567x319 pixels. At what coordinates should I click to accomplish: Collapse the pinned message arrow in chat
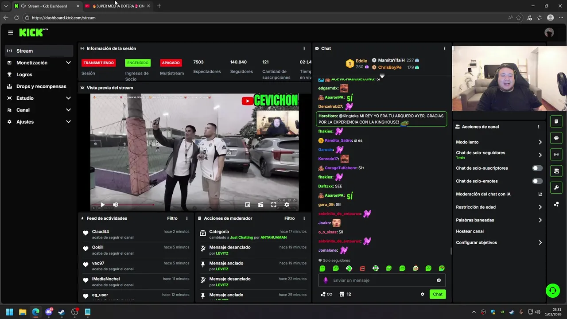tap(382, 76)
